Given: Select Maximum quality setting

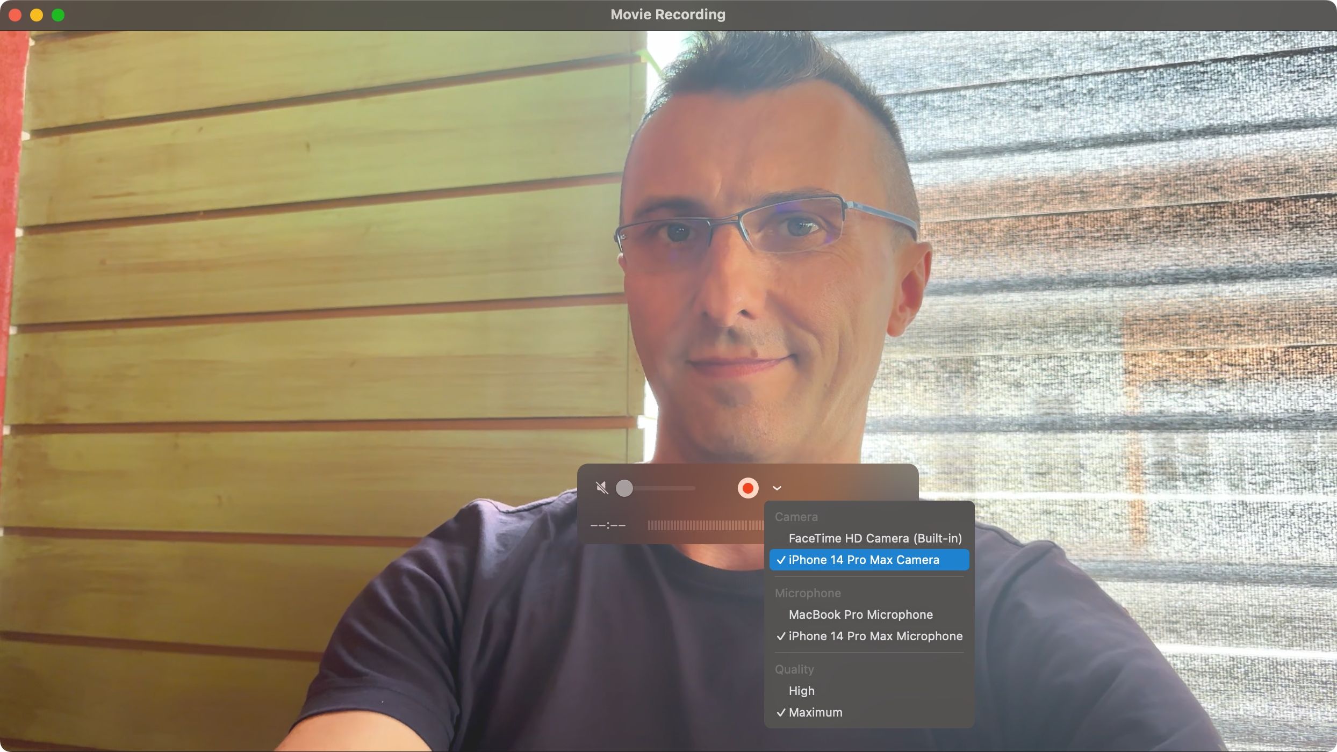Looking at the screenshot, I should [x=814, y=712].
